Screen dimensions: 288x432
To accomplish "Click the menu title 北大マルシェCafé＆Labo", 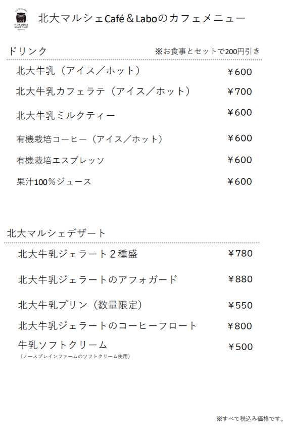I will pos(98,19).
